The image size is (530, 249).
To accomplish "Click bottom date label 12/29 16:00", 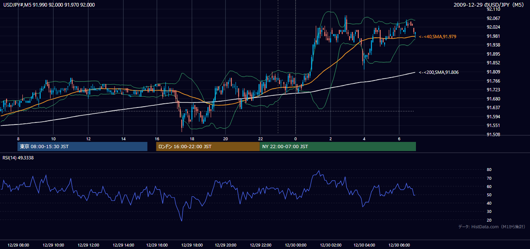I will [x=157, y=245].
